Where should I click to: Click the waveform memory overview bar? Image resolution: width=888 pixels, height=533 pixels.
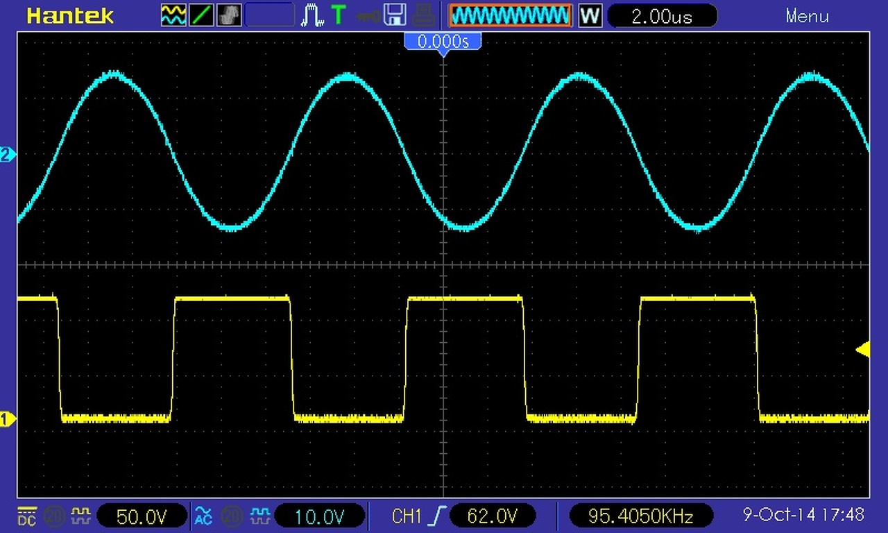point(511,15)
